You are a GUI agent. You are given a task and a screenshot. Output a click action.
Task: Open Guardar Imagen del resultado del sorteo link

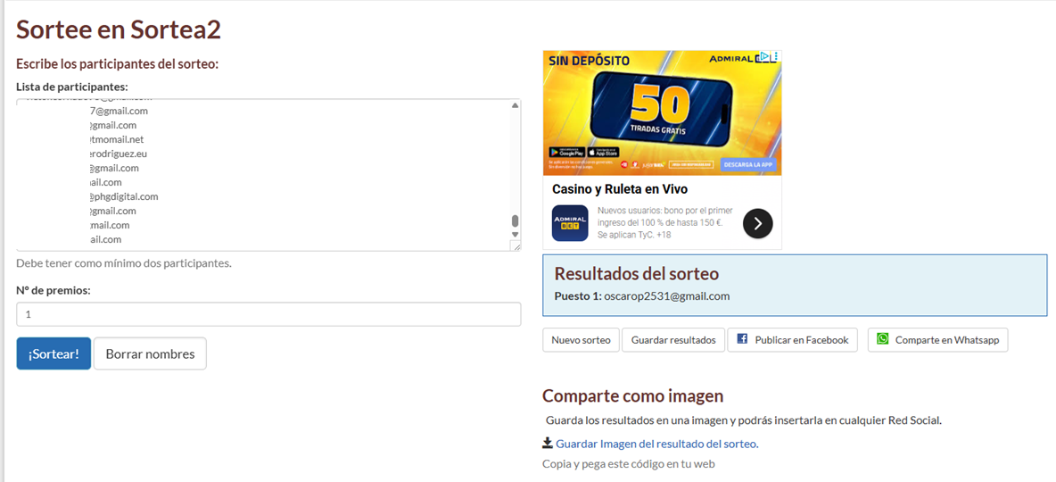657,444
